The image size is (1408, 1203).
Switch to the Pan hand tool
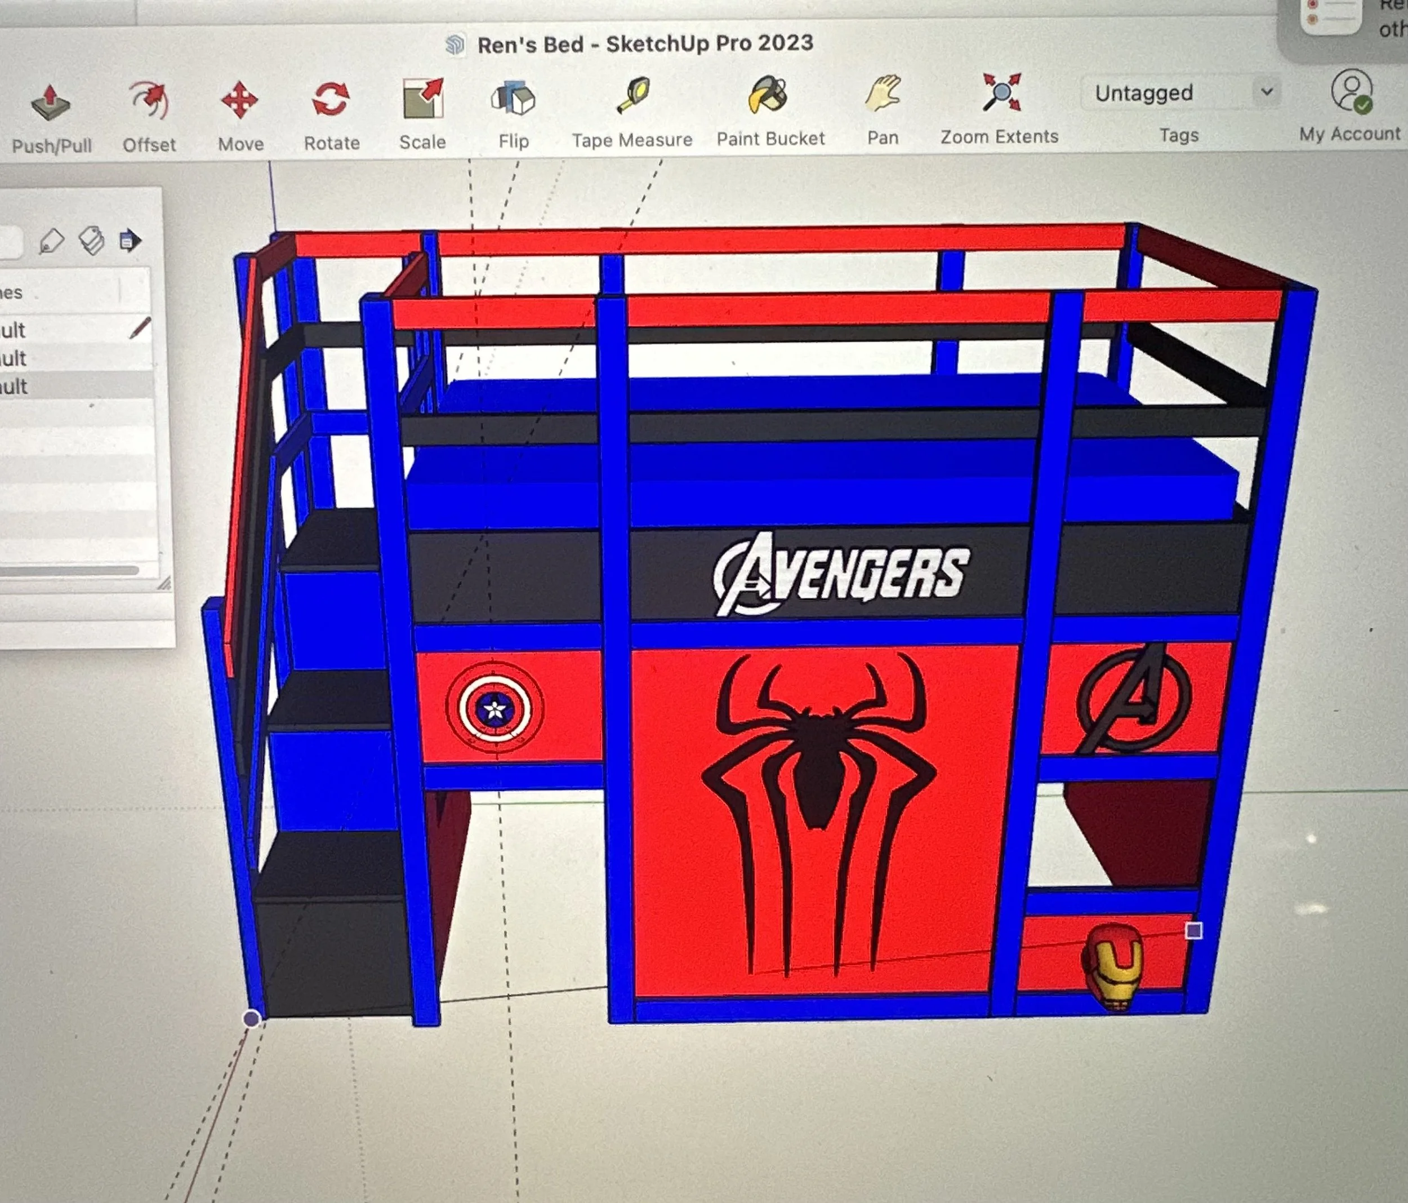(x=882, y=94)
